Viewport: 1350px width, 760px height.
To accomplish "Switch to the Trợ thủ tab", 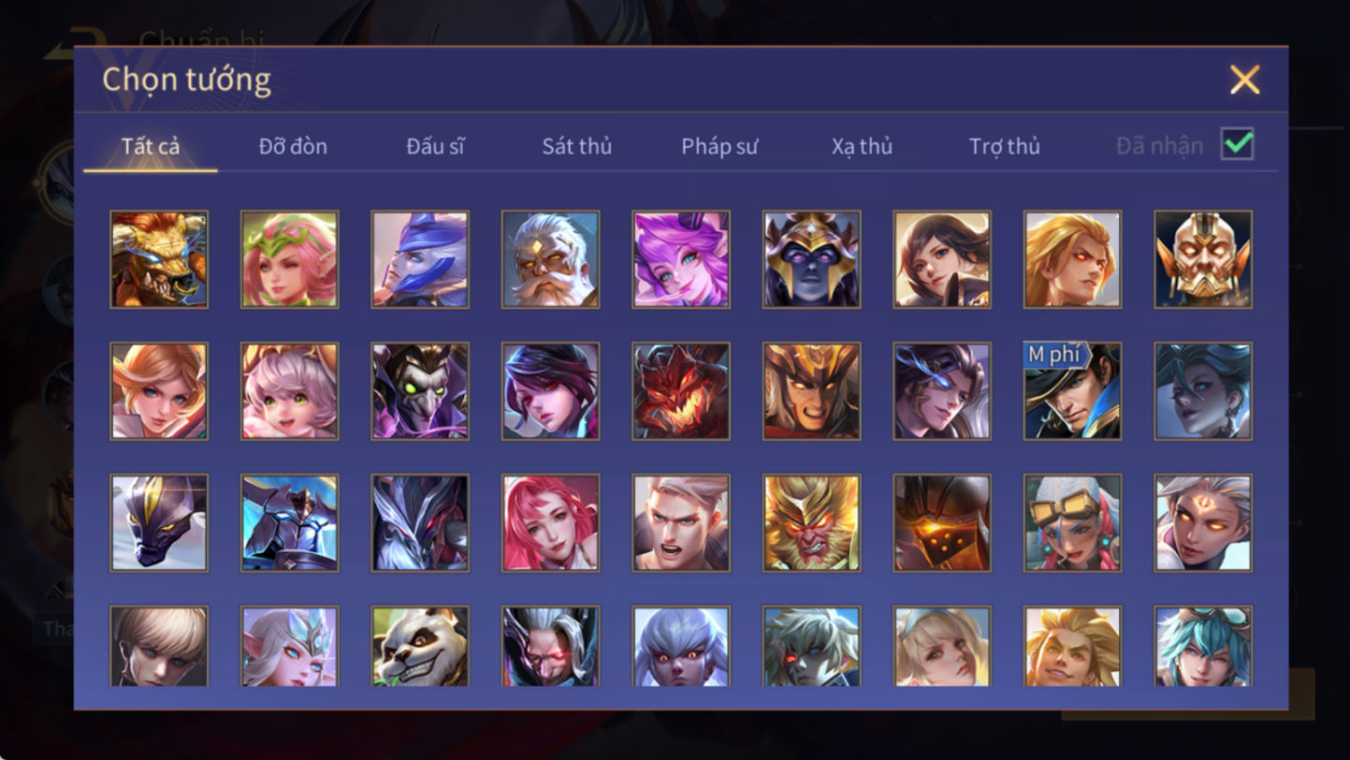I will pyautogui.click(x=1005, y=146).
